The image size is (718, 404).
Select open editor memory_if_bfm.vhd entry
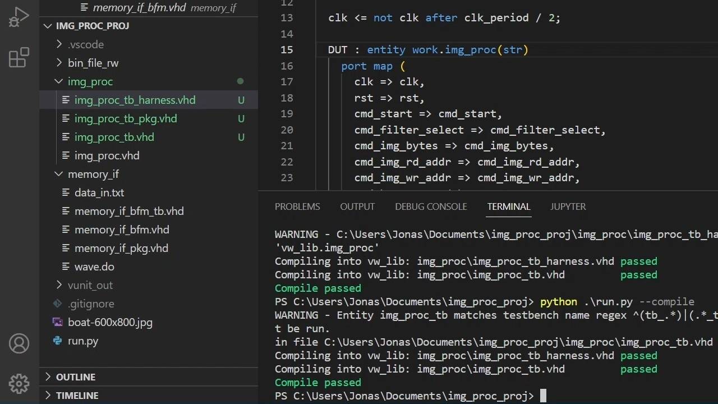coord(139,8)
